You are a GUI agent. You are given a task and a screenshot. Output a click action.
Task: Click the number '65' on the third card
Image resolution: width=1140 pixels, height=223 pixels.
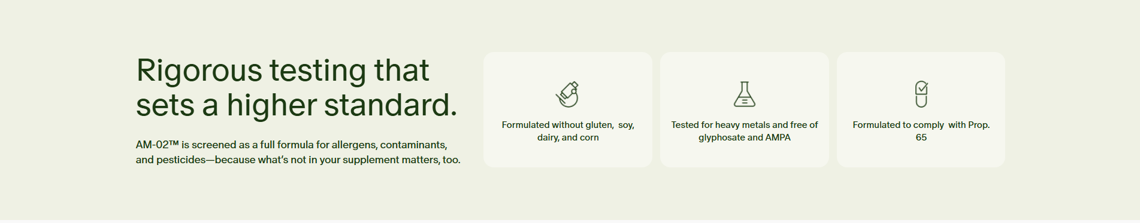[x=921, y=138]
